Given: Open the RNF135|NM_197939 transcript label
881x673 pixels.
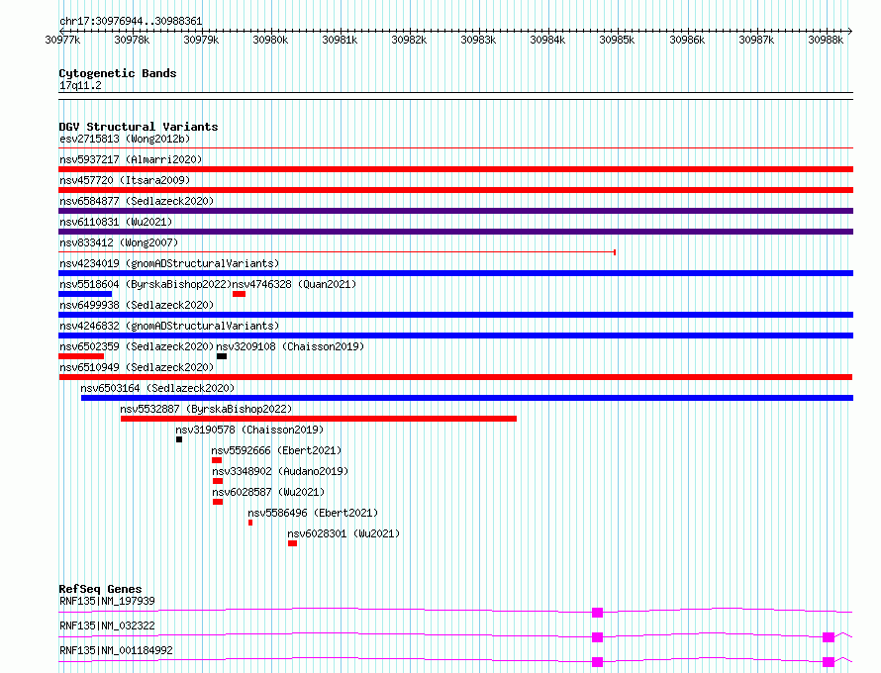Looking at the screenshot, I should tap(107, 601).
